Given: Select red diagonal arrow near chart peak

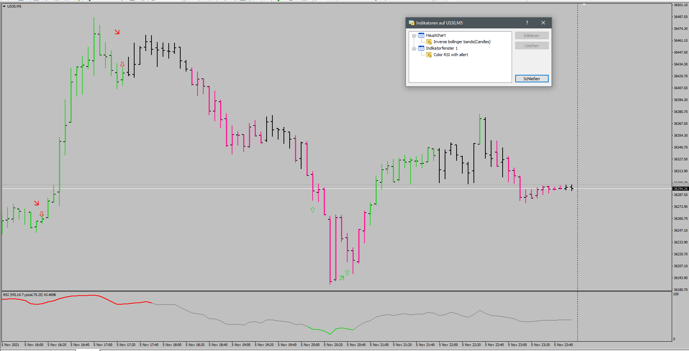Looking at the screenshot, I should (117, 32).
